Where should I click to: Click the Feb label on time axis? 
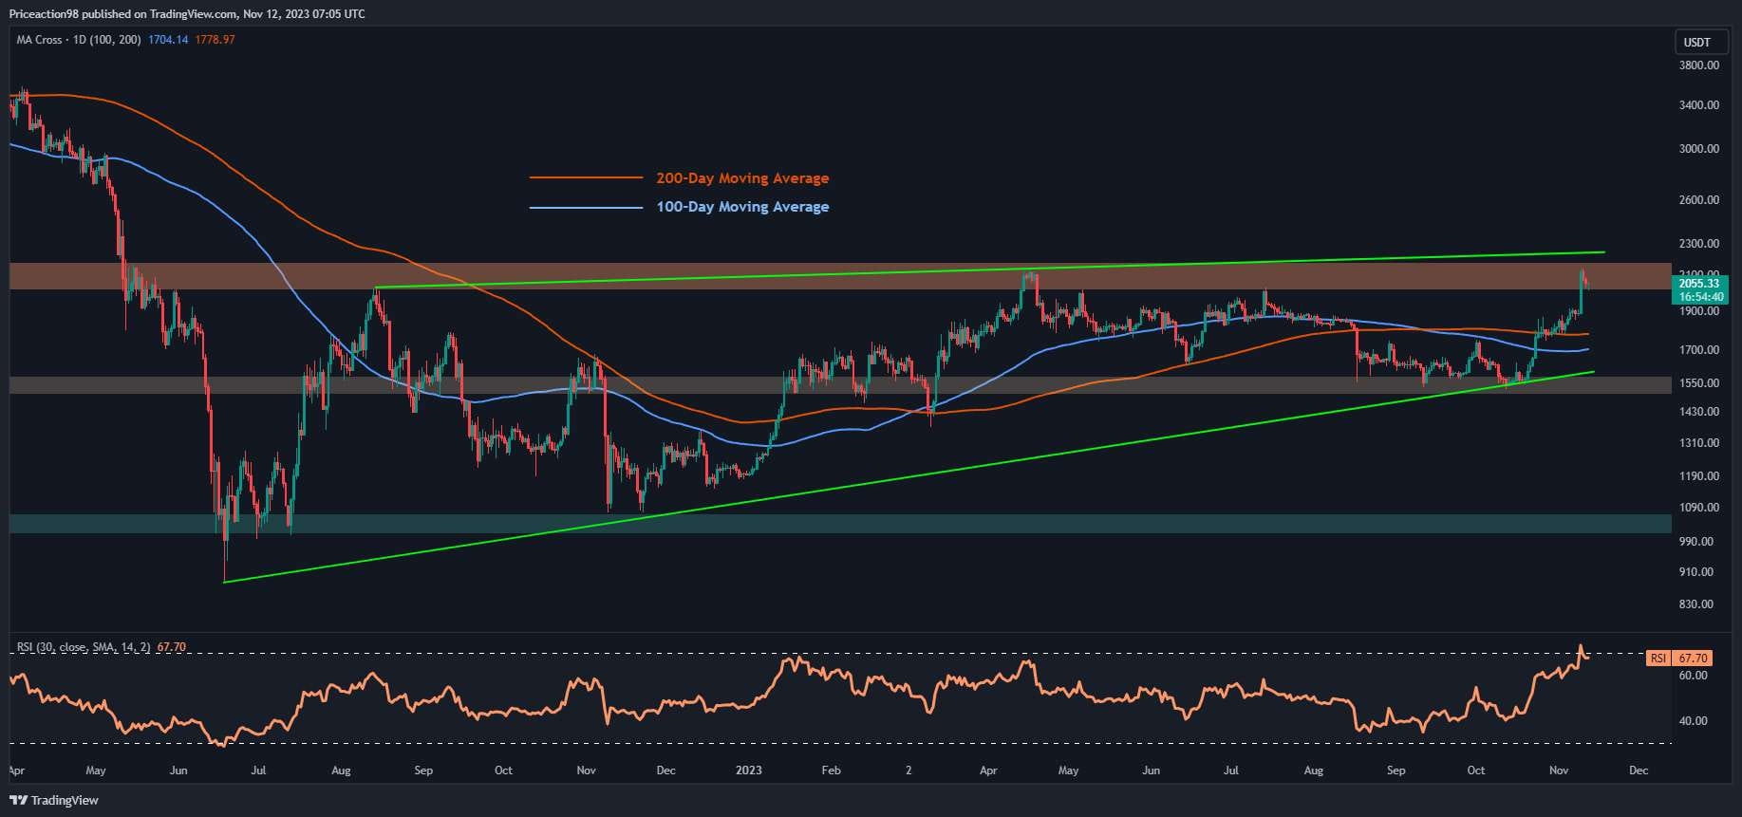831,771
